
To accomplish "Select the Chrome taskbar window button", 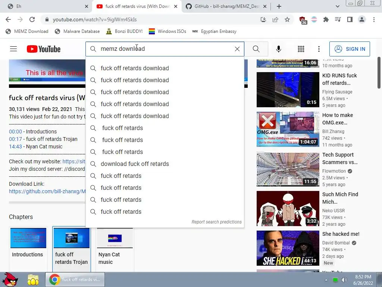I will click(75, 280).
